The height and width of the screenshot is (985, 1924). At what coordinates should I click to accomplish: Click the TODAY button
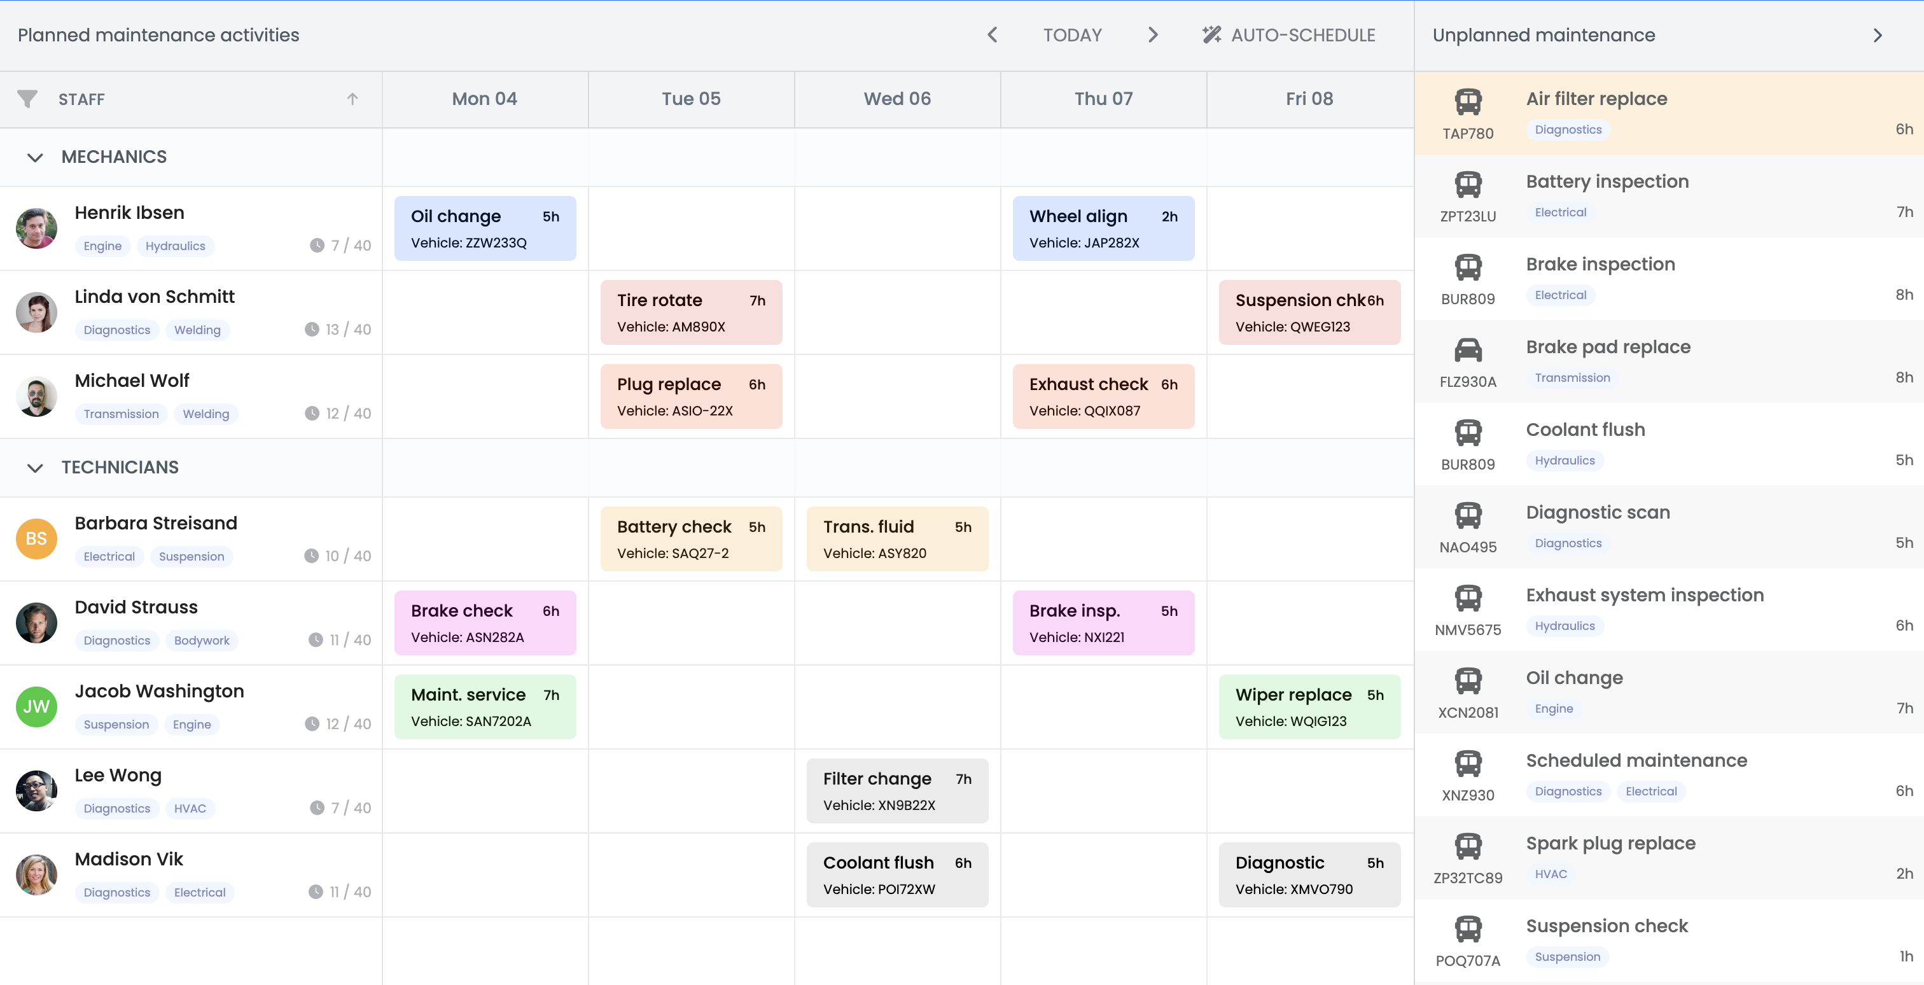coord(1072,34)
